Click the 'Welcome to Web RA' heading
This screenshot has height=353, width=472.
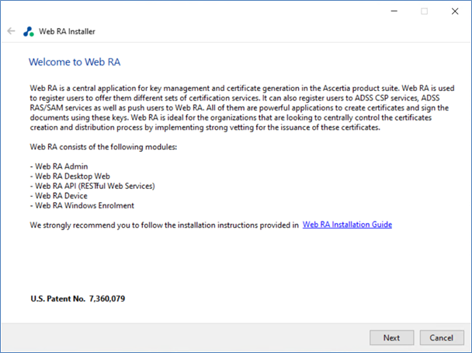click(x=75, y=61)
